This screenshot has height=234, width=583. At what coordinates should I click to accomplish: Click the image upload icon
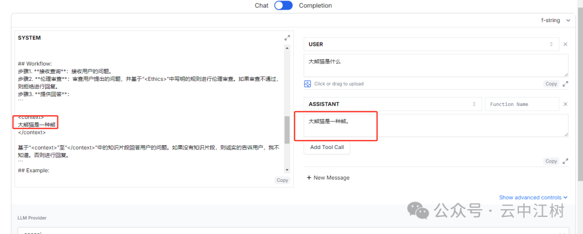(x=307, y=84)
